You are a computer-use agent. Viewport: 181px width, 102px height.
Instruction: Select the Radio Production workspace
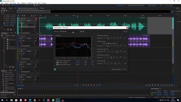152,5
